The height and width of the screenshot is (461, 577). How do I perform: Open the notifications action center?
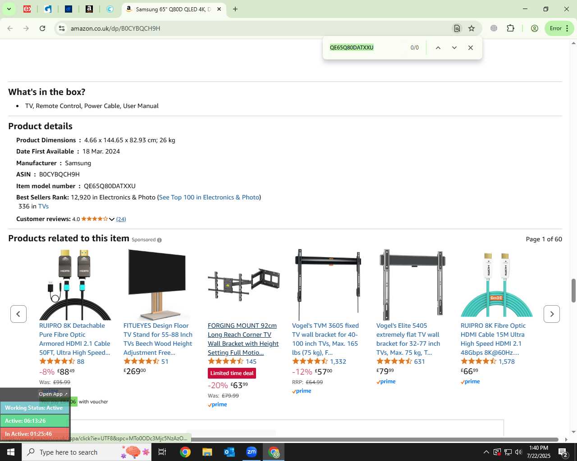[563, 452]
